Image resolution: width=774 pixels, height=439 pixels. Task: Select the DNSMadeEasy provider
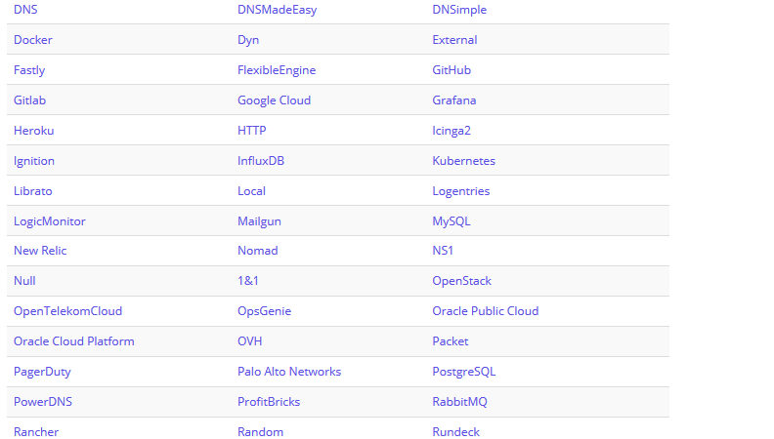(x=277, y=10)
